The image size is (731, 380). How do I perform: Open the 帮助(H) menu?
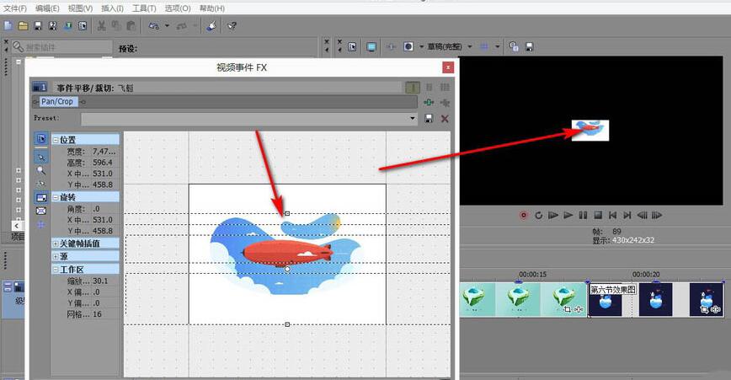point(212,8)
